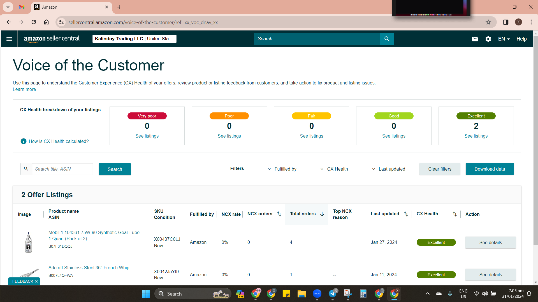This screenshot has width=538, height=302.
Task: Open the Seller Central hamburger menu
Action: tap(9, 39)
